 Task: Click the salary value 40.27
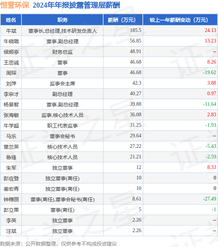click(x=136, y=94)
